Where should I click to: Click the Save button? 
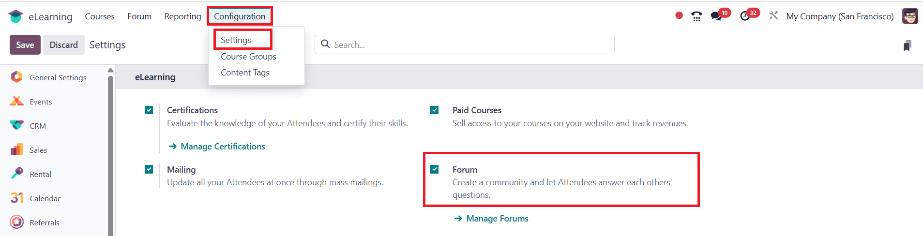25,45
